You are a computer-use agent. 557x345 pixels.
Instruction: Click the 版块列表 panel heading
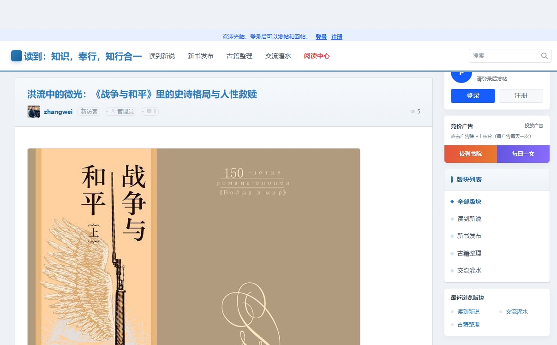click(x=469, y=179)
